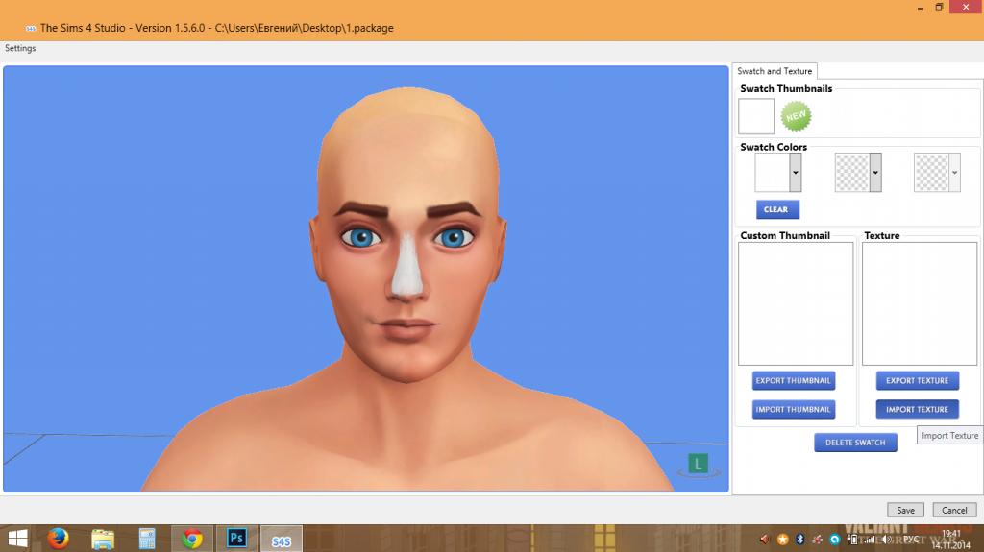Click the Windows Start button
Image resolution: width=984 pixels, height=552 pixels.
pyautogui.click(x=16, y=539)
